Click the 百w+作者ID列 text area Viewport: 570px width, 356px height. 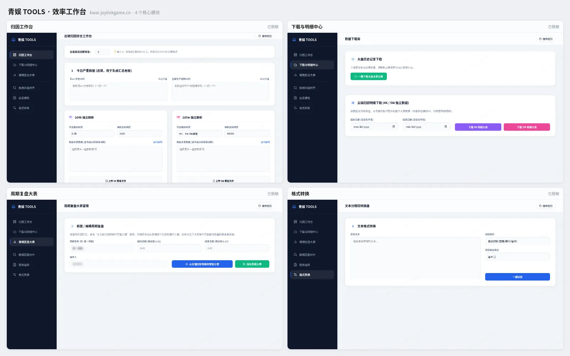click(118, 91)
